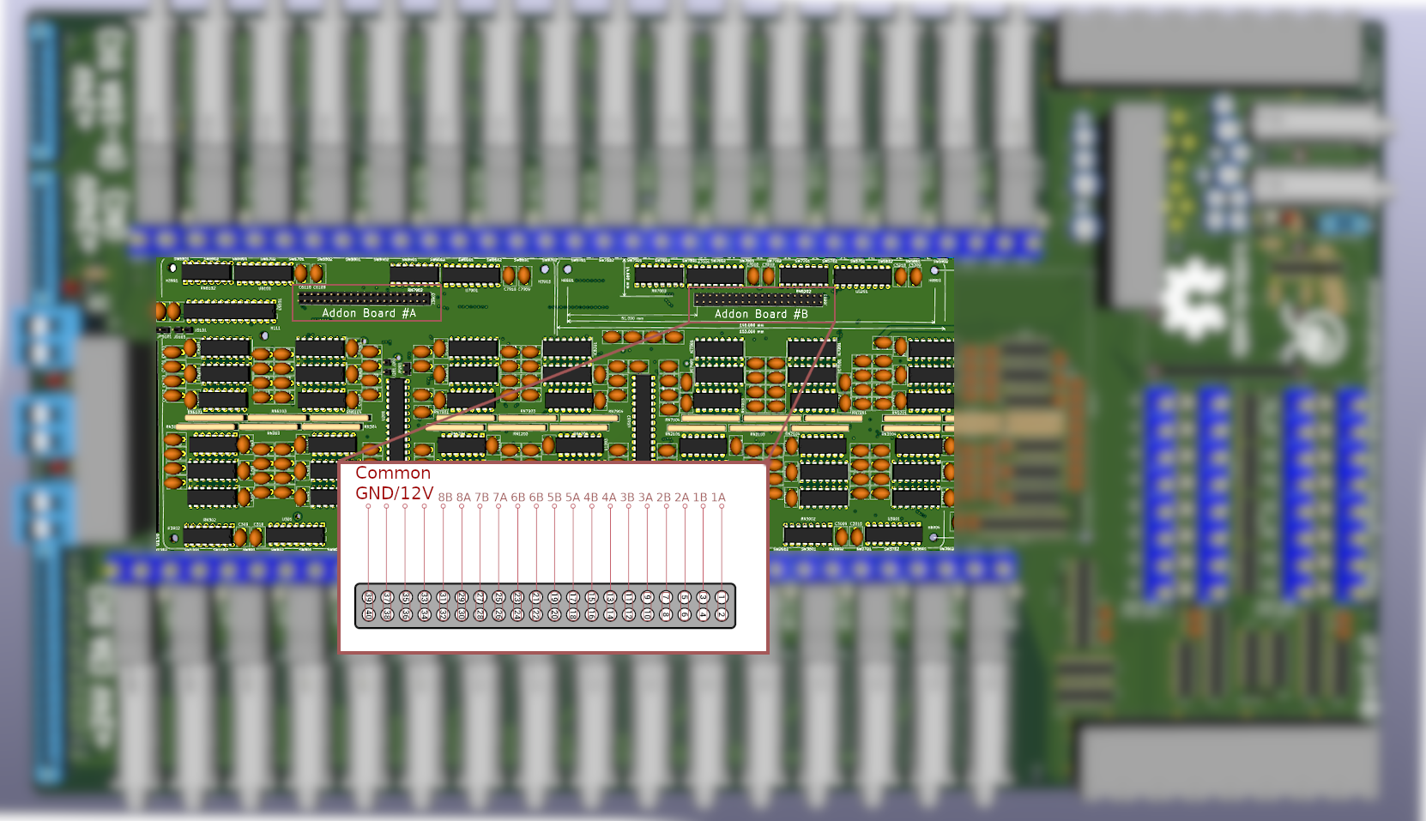Click connector pin 9

point(647,597)
